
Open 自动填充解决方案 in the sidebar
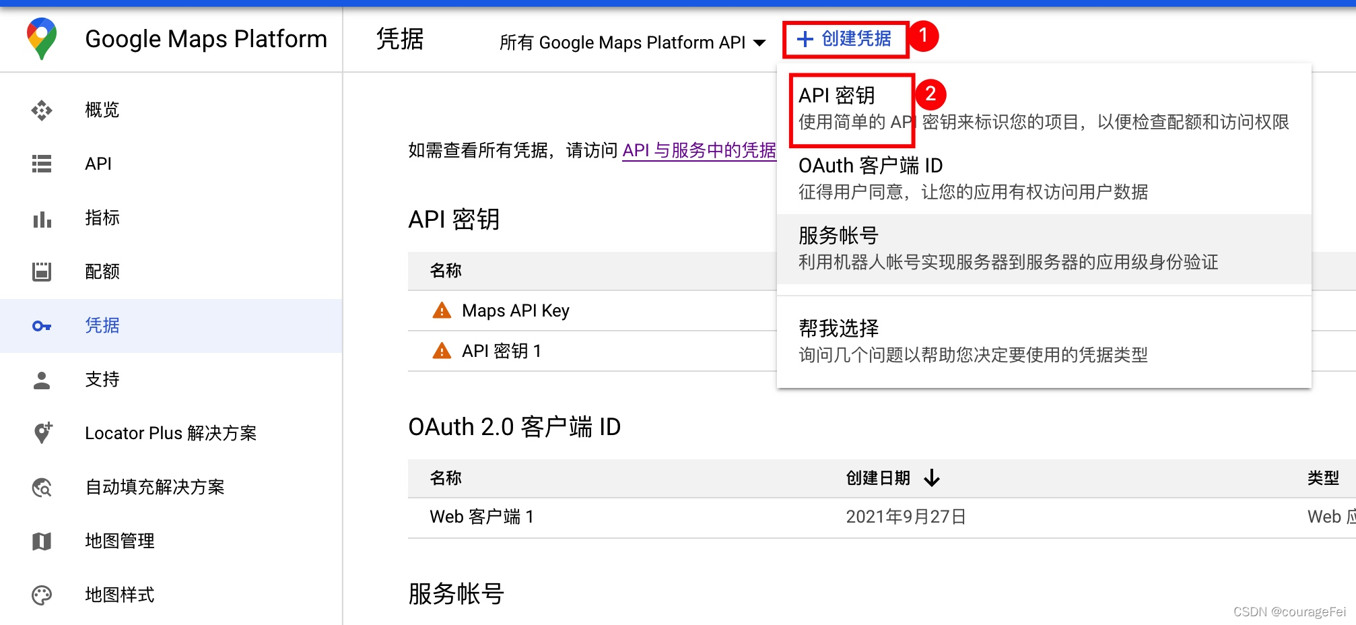pyautogui.click(x=171, y=487)
